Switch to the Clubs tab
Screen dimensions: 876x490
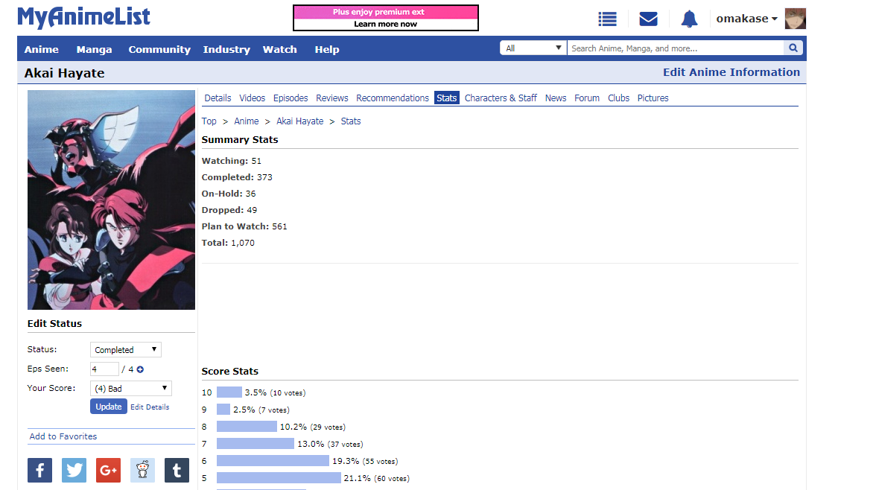618,98
